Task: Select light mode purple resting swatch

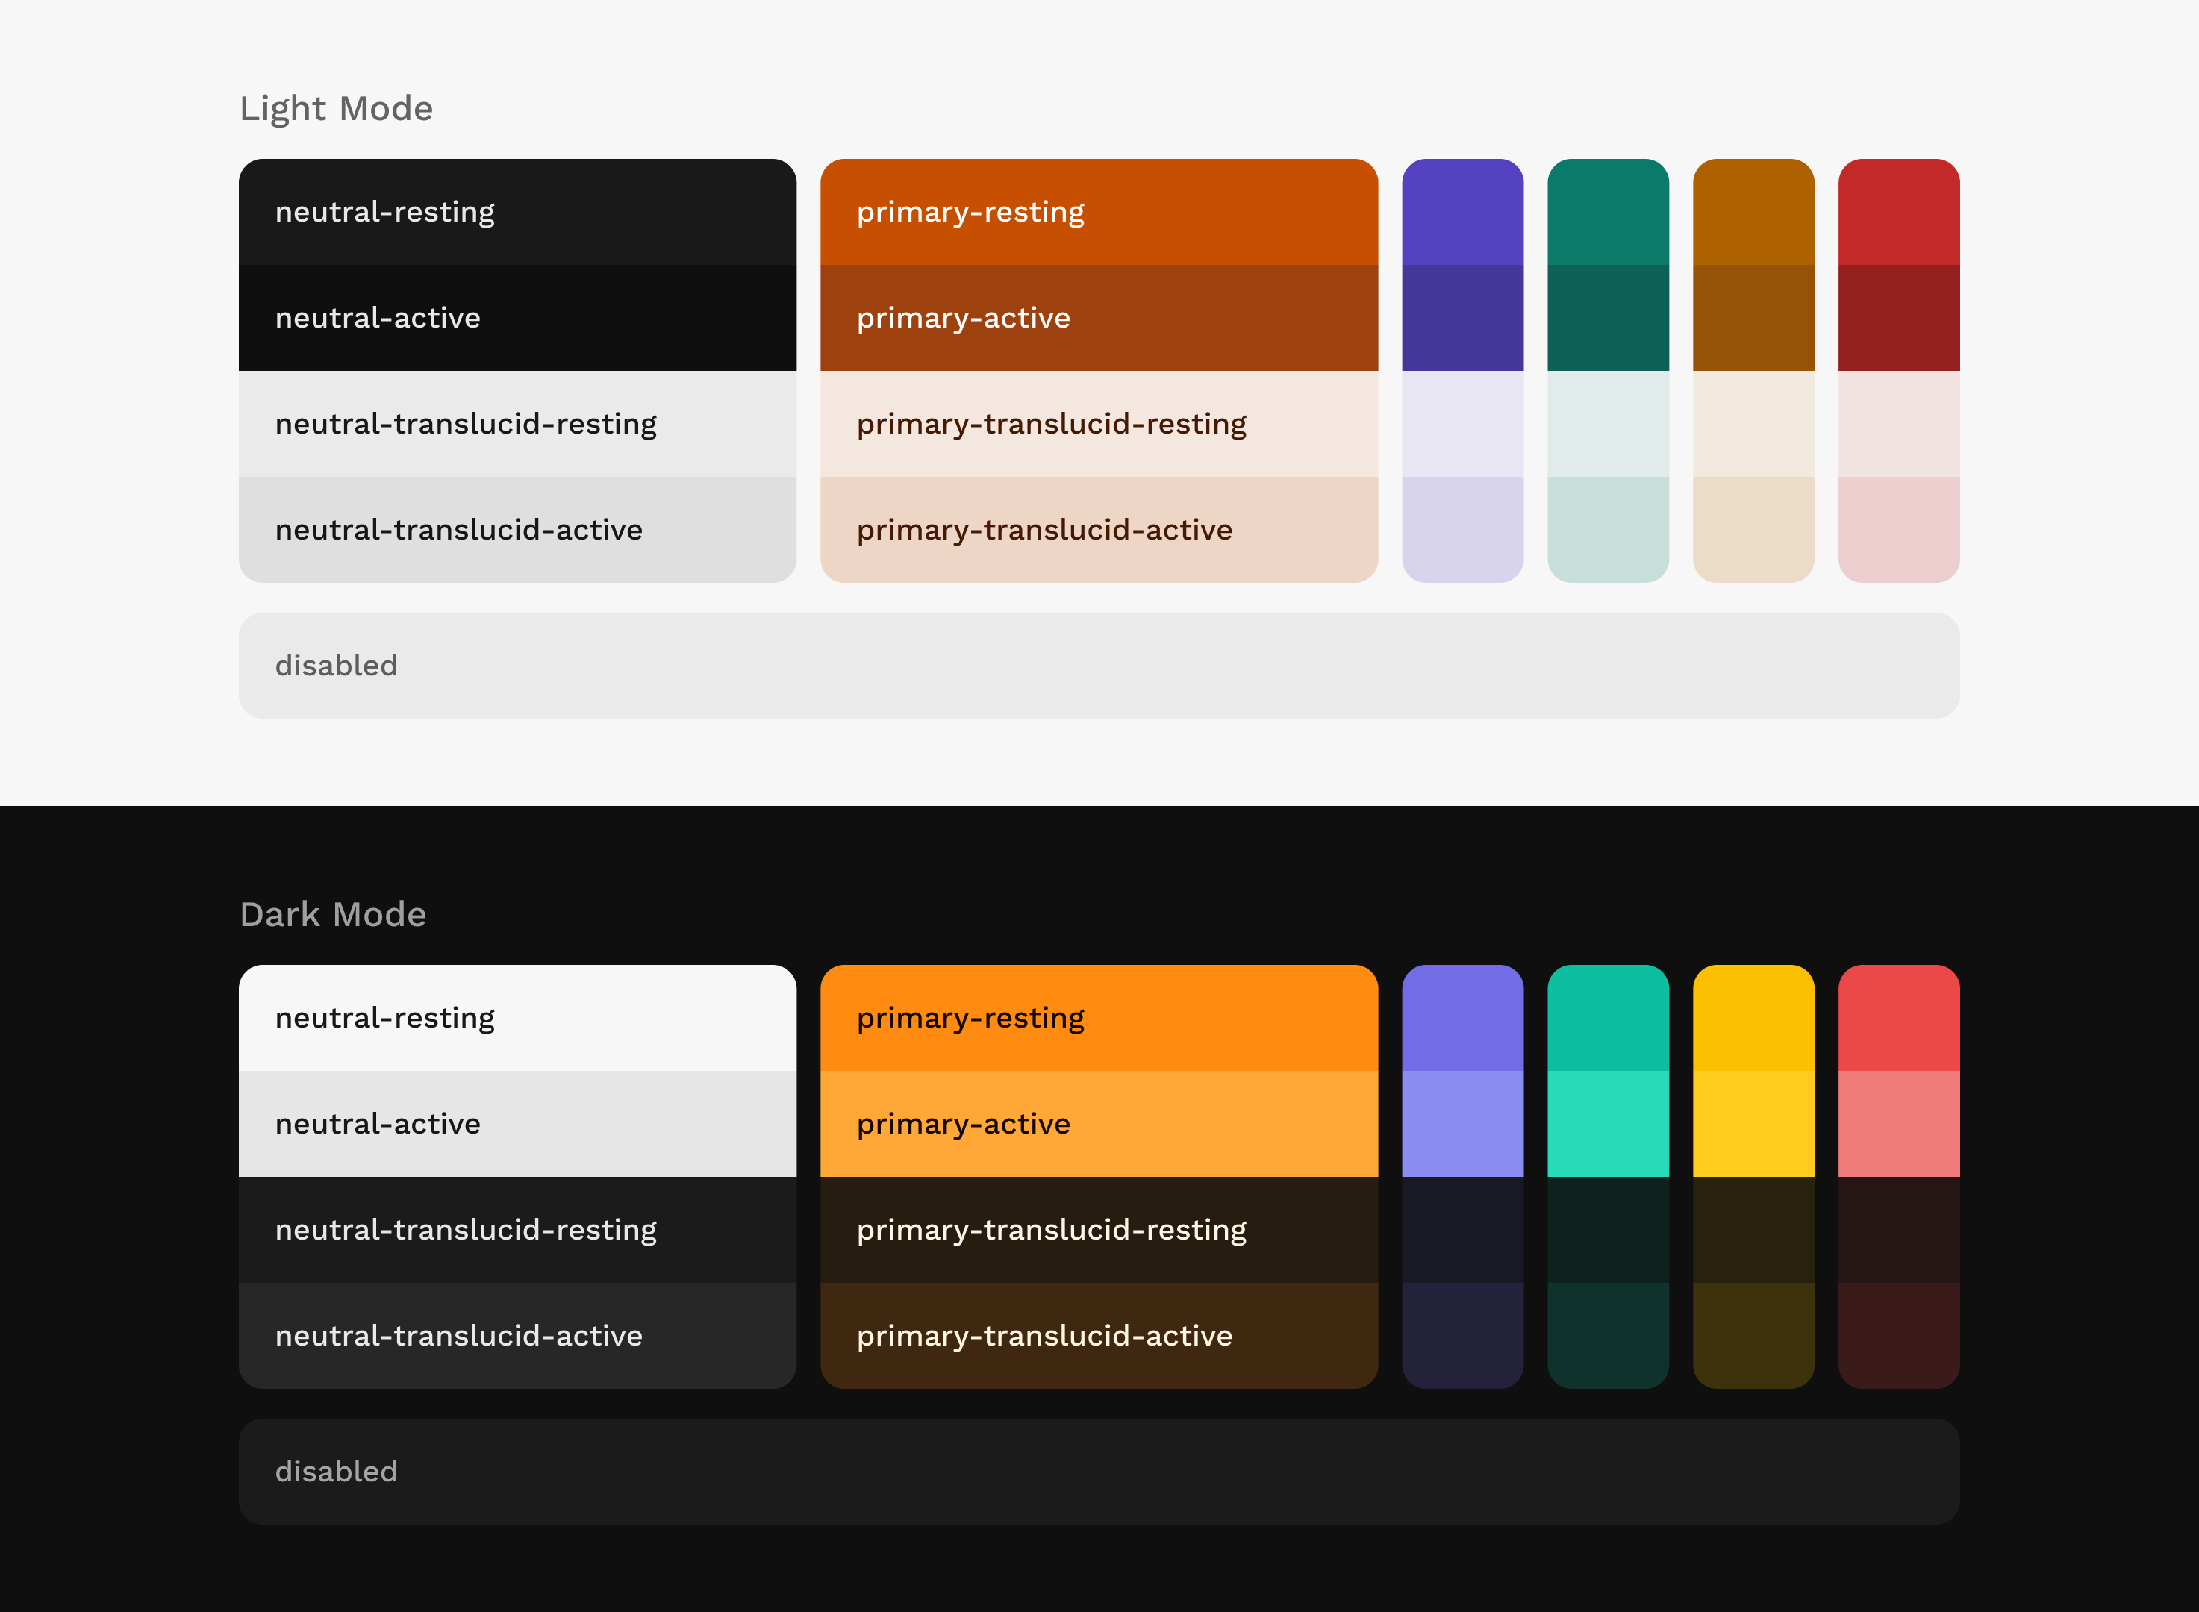Action: click(1462, 212)
